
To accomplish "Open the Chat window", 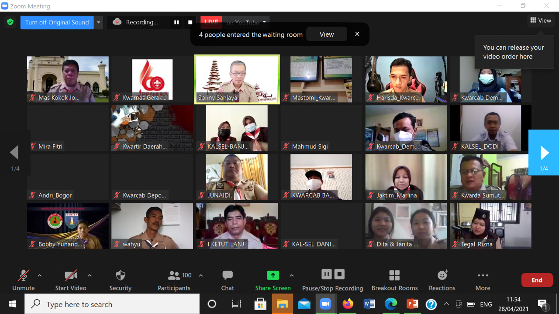I will [228, 280].
